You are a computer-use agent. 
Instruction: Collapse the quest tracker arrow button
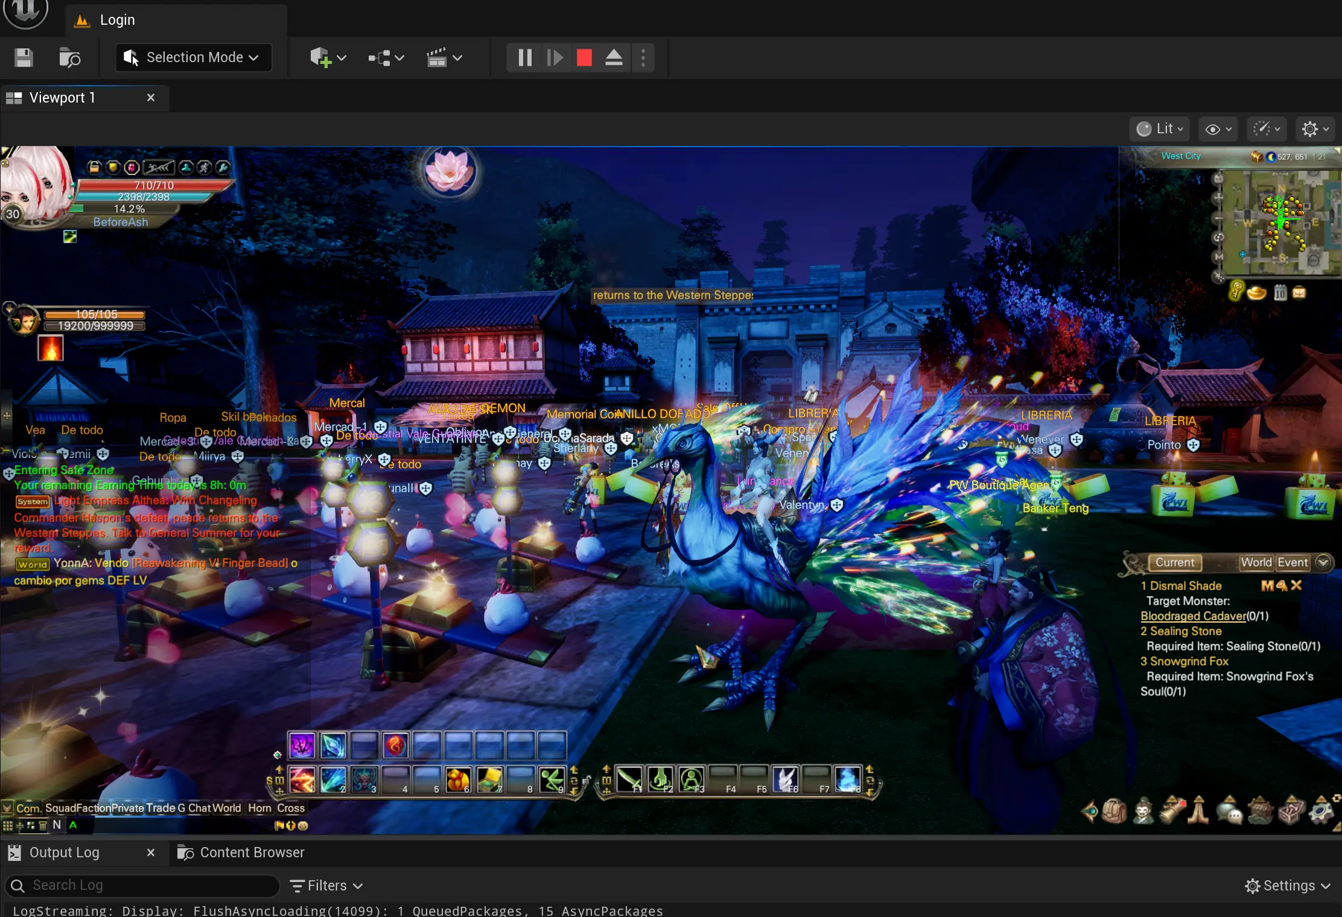coord(1323,562)
